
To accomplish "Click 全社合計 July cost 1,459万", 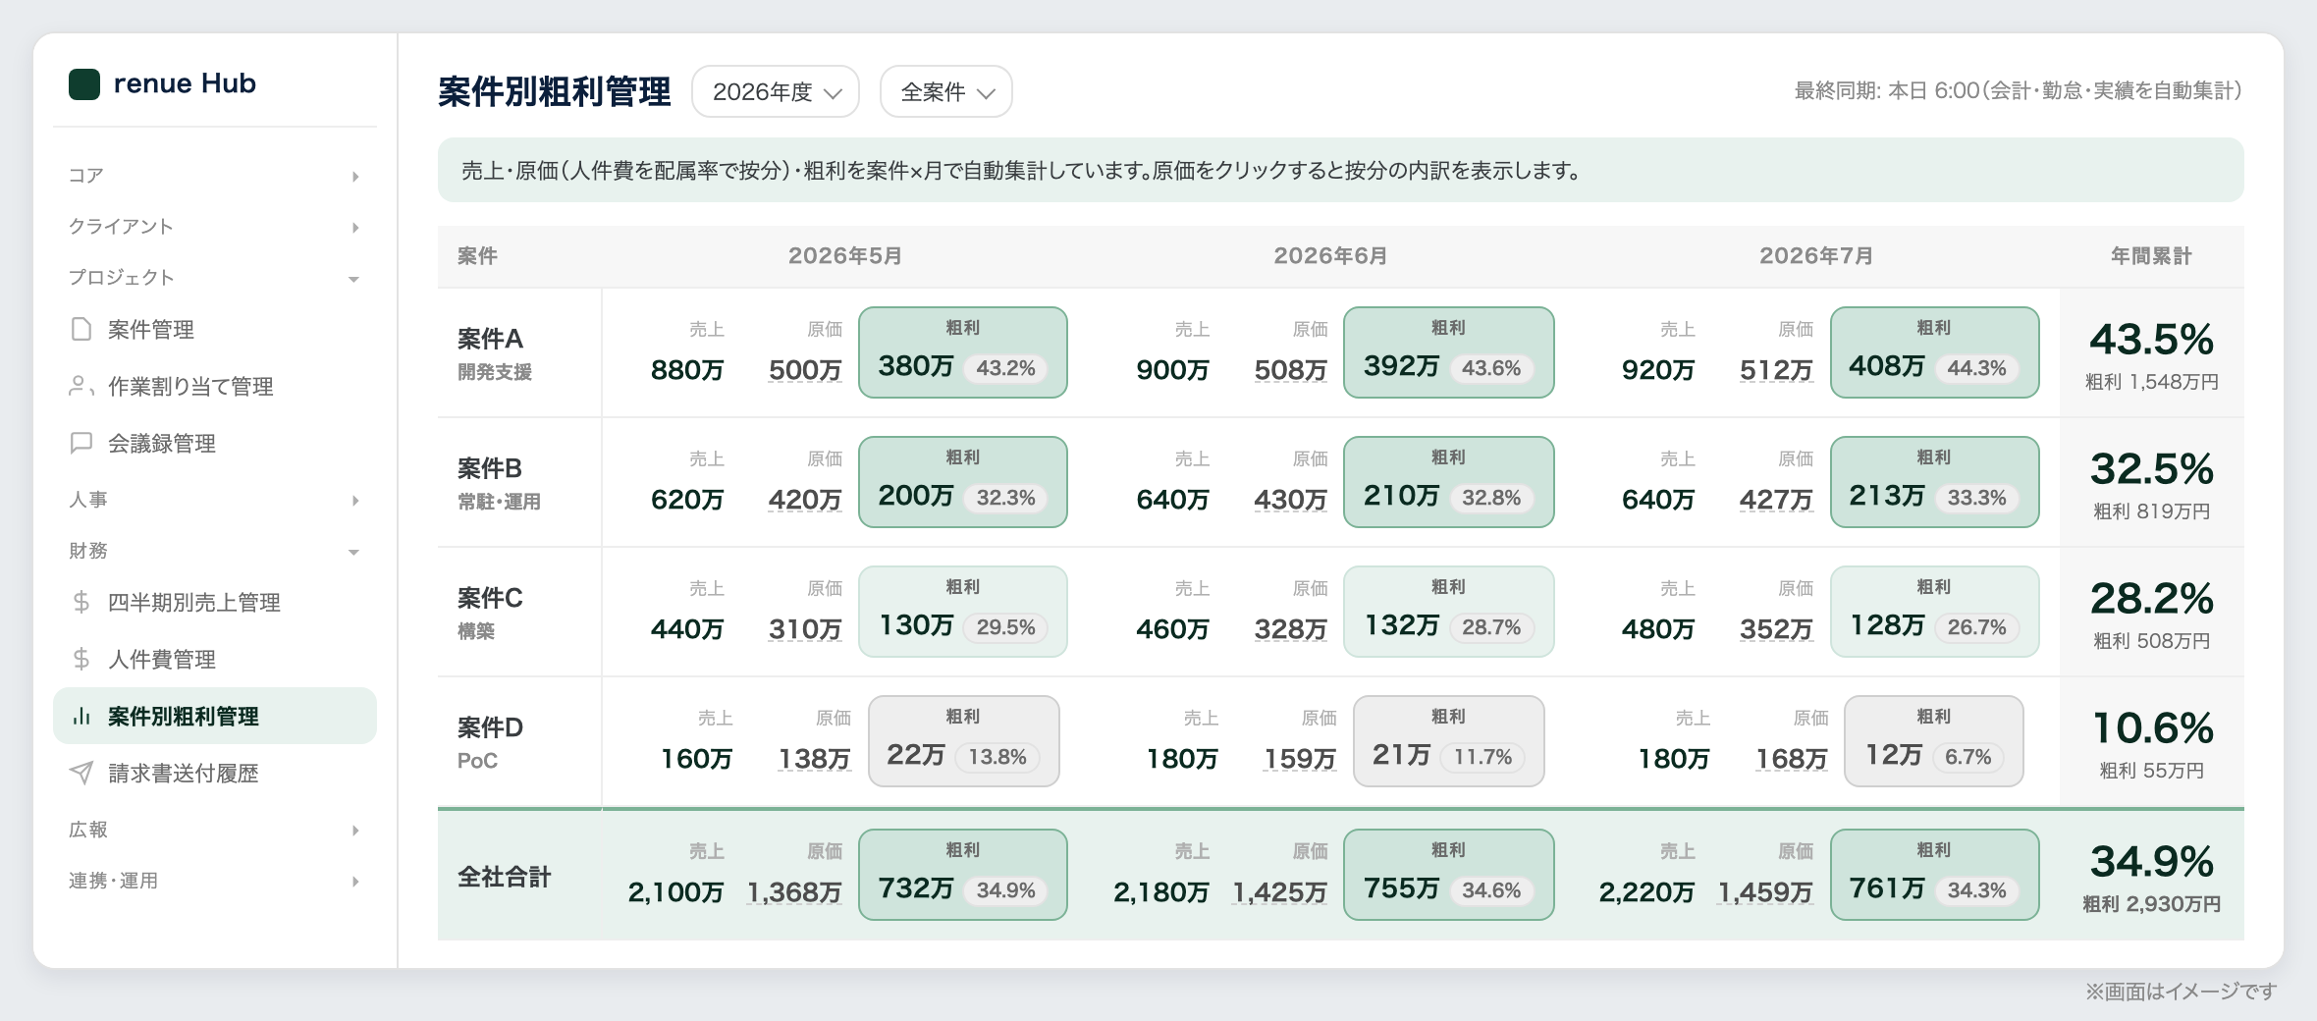I will [x=1765, y=892].
